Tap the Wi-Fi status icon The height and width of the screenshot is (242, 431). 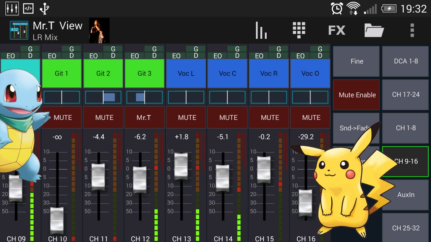353,8
